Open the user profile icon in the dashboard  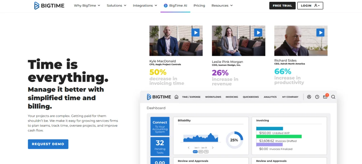click(309, 97)
